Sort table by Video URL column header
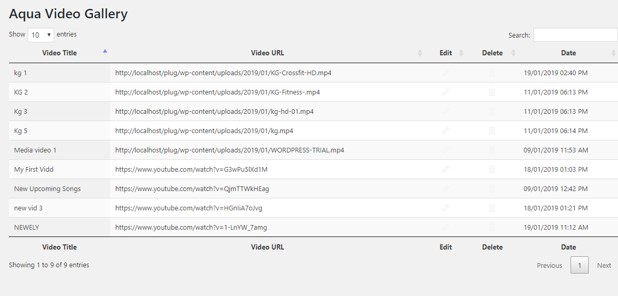This screenshot has height=296, width=618. tap(268, 53)
